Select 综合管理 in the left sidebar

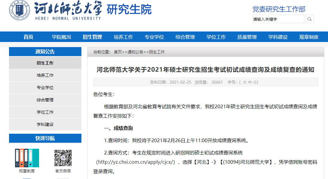pyautogui.click(x=45, y=100)
